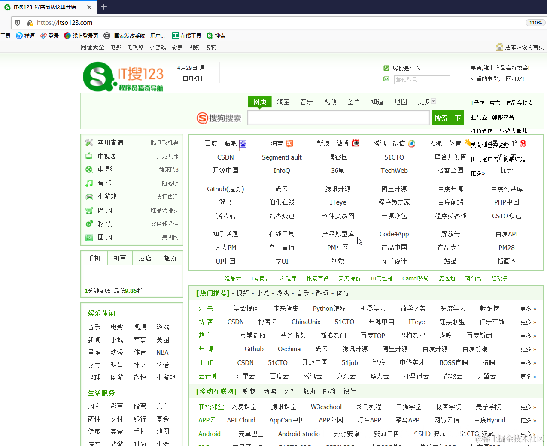Close the IT搜123 browser tab
The height and width of the screenshot is (446, 547).
(89, 7)
